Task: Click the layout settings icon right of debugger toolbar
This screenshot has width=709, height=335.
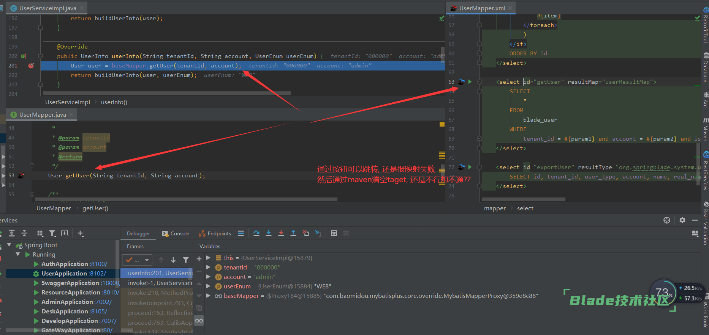Action: pos(695,233)
